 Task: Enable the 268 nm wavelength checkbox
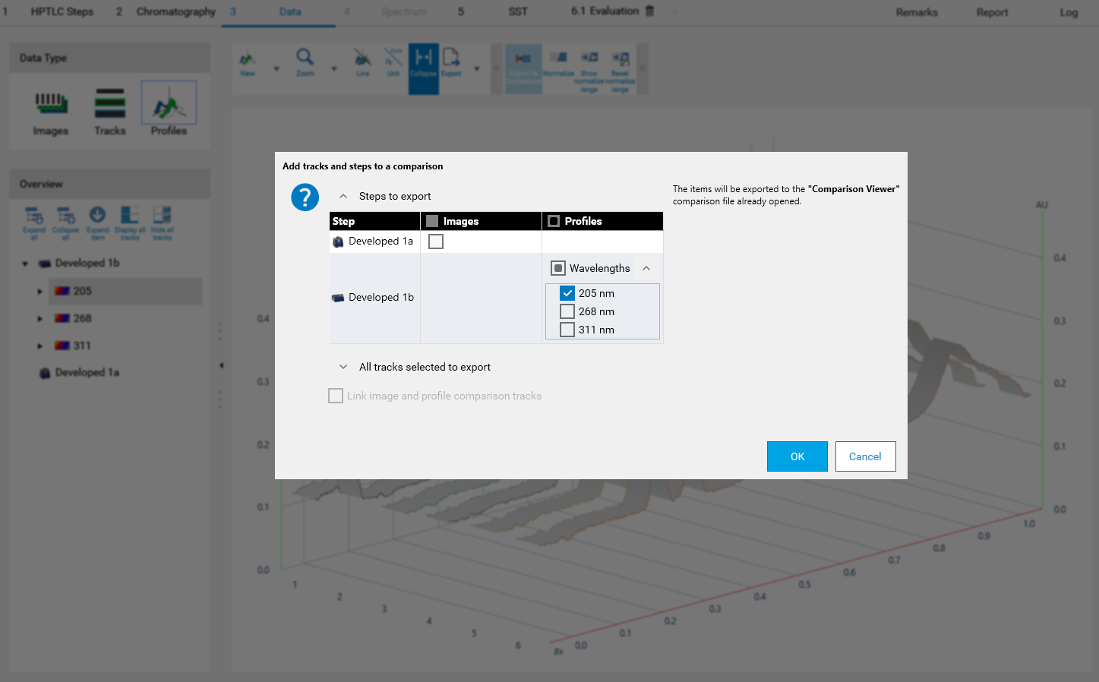567,311
